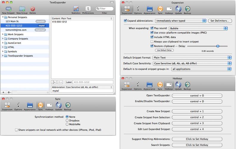Image resolution: width=238 pixels, height=149 pixels.
Task: Click Options icon in Sync window
Action: [x=18, y=105]
